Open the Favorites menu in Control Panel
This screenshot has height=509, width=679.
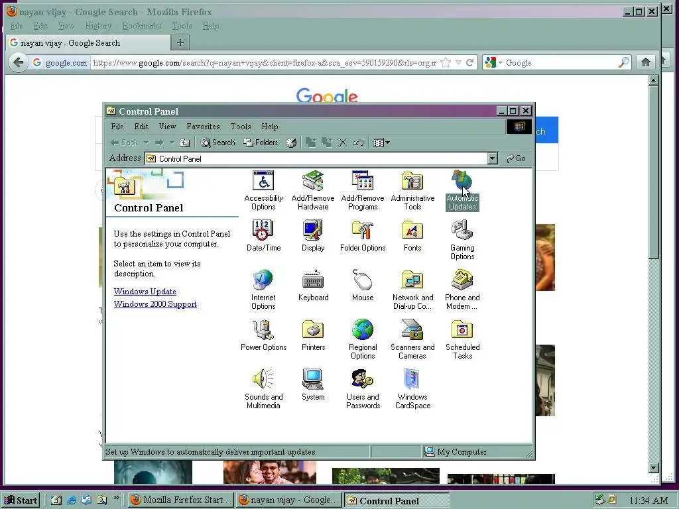tap(203, 127)
